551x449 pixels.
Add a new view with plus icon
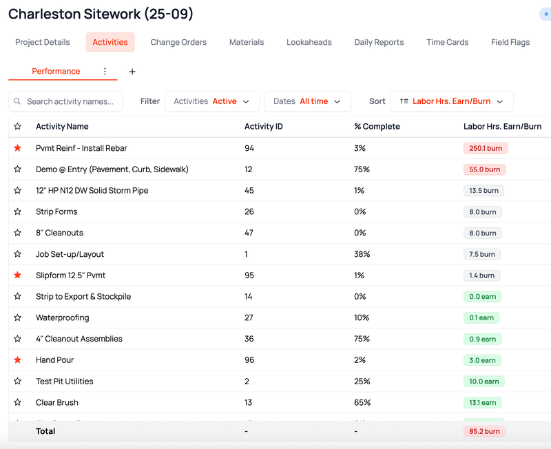pyautogui.click(x=132, y=72)
